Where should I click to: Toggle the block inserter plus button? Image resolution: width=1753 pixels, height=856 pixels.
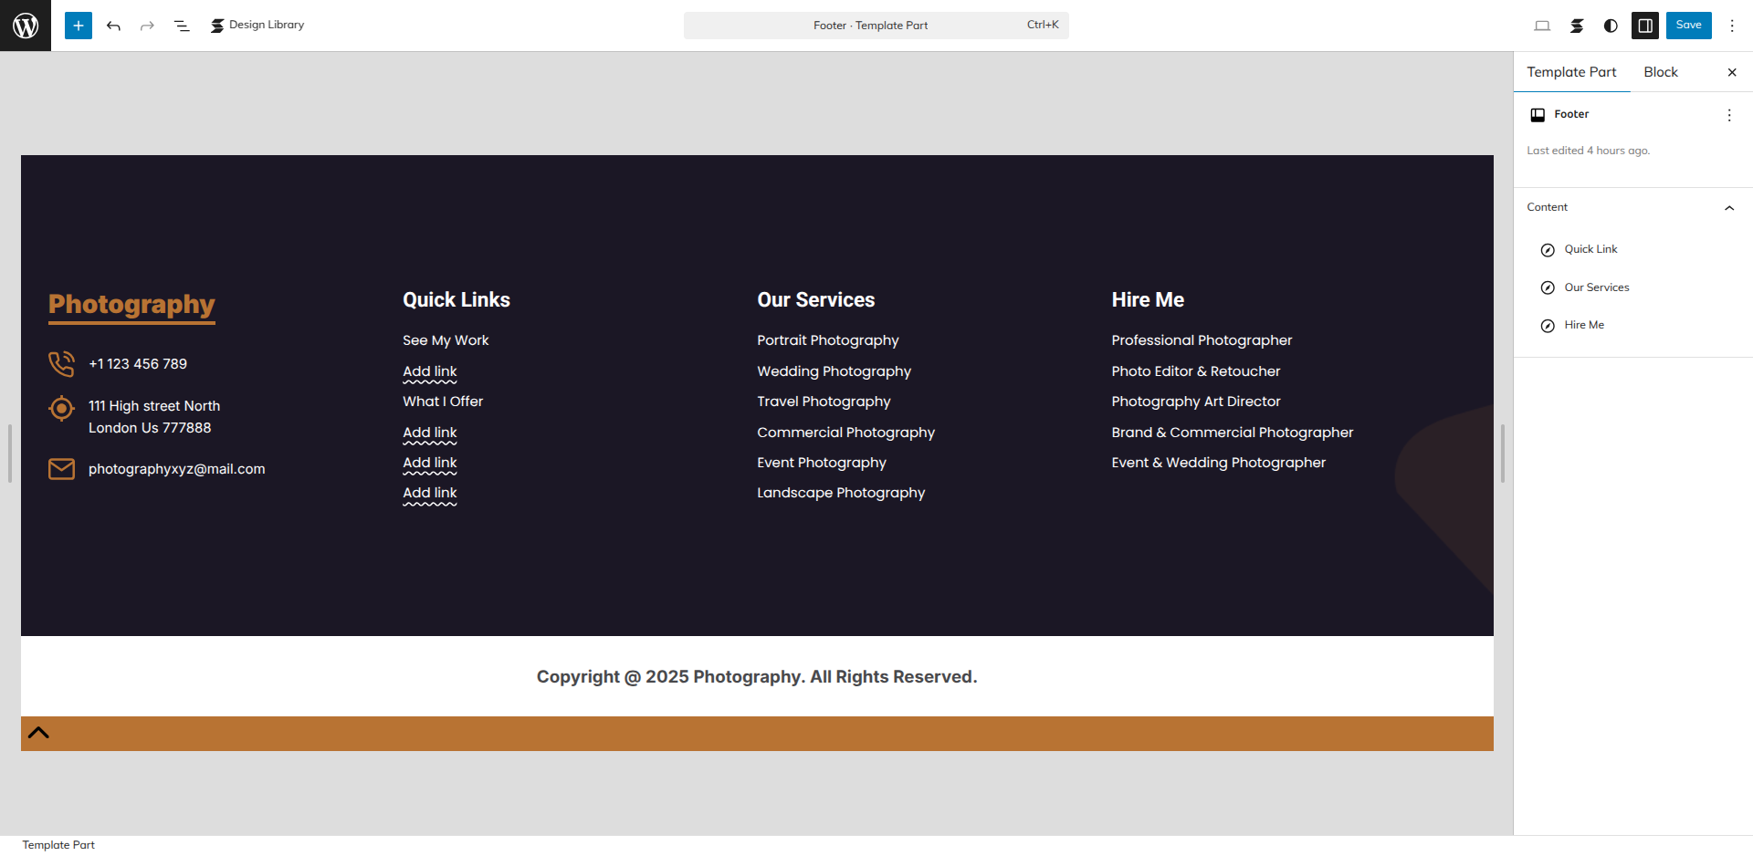79,26
